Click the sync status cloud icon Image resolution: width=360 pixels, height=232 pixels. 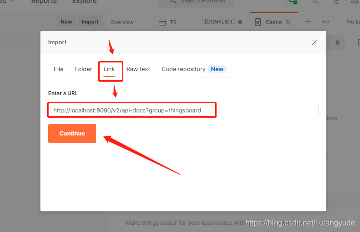tap(293, 2)
